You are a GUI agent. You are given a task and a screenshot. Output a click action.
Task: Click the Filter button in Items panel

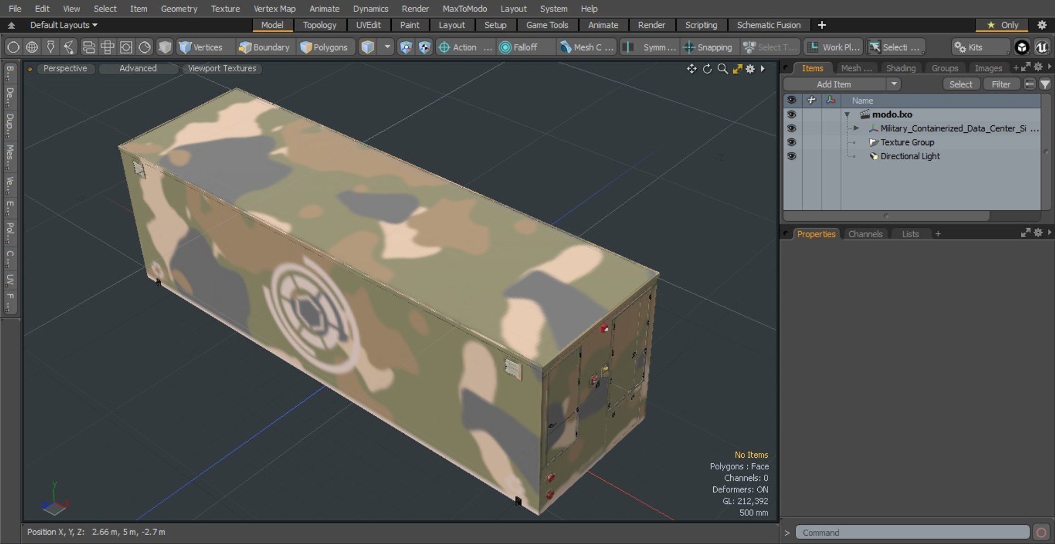1001,84
